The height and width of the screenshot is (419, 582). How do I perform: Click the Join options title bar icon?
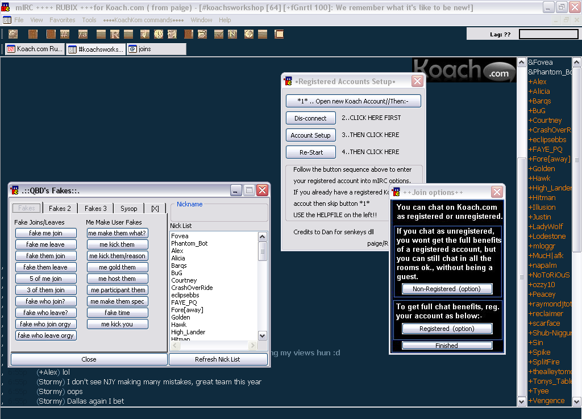point(396,192)
